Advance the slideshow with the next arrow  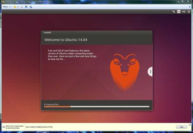coord(150,71)
